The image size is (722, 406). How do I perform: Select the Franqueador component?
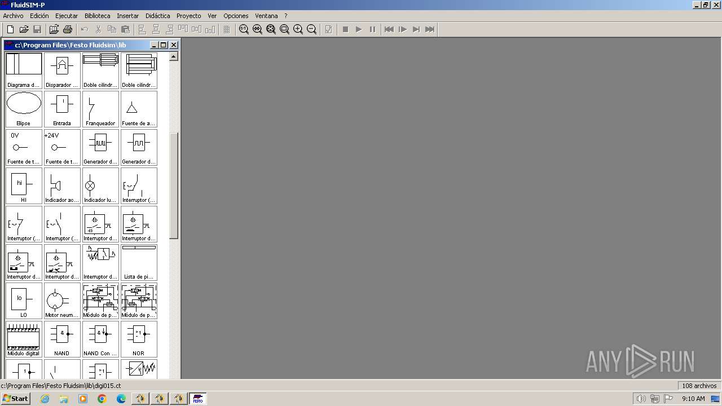click(100, 109)
